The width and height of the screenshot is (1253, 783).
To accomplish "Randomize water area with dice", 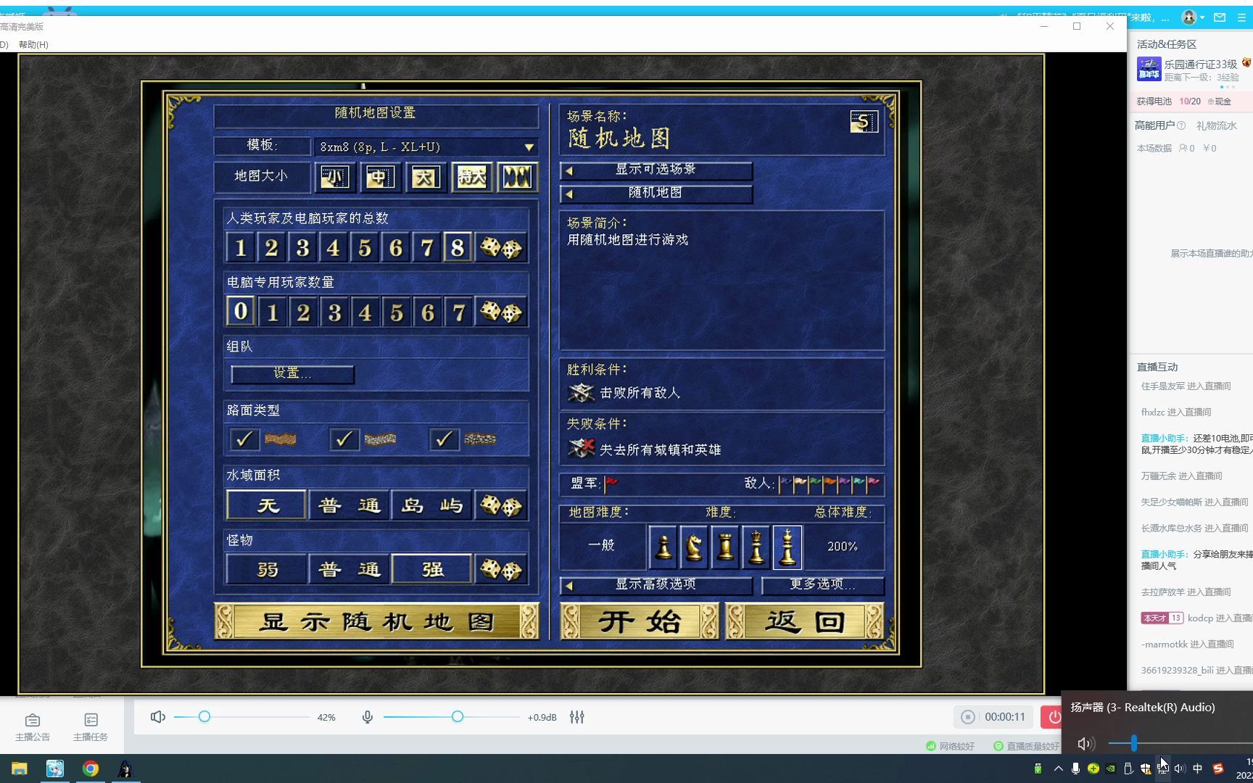I will 501,505.
